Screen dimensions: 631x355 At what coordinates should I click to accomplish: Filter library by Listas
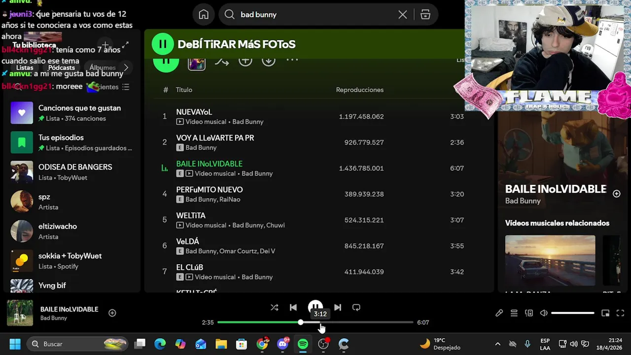point(25,68)
